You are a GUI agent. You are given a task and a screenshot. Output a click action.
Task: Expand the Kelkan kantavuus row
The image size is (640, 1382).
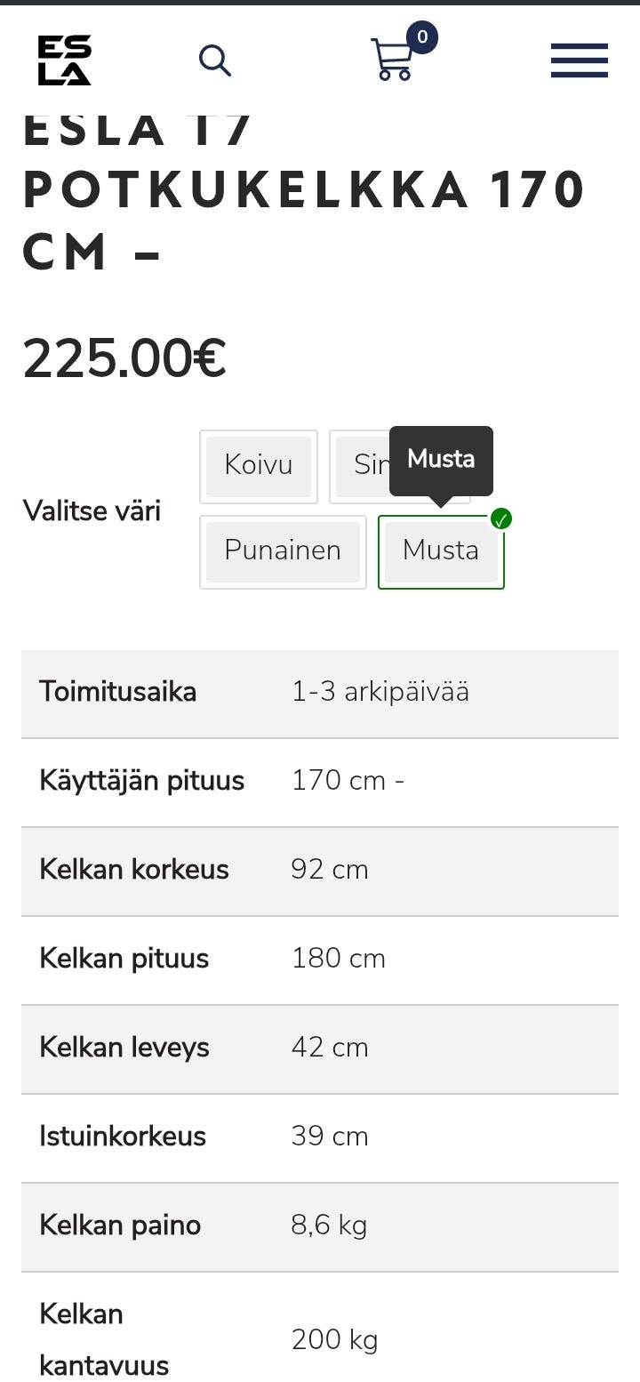point(320,1338)
